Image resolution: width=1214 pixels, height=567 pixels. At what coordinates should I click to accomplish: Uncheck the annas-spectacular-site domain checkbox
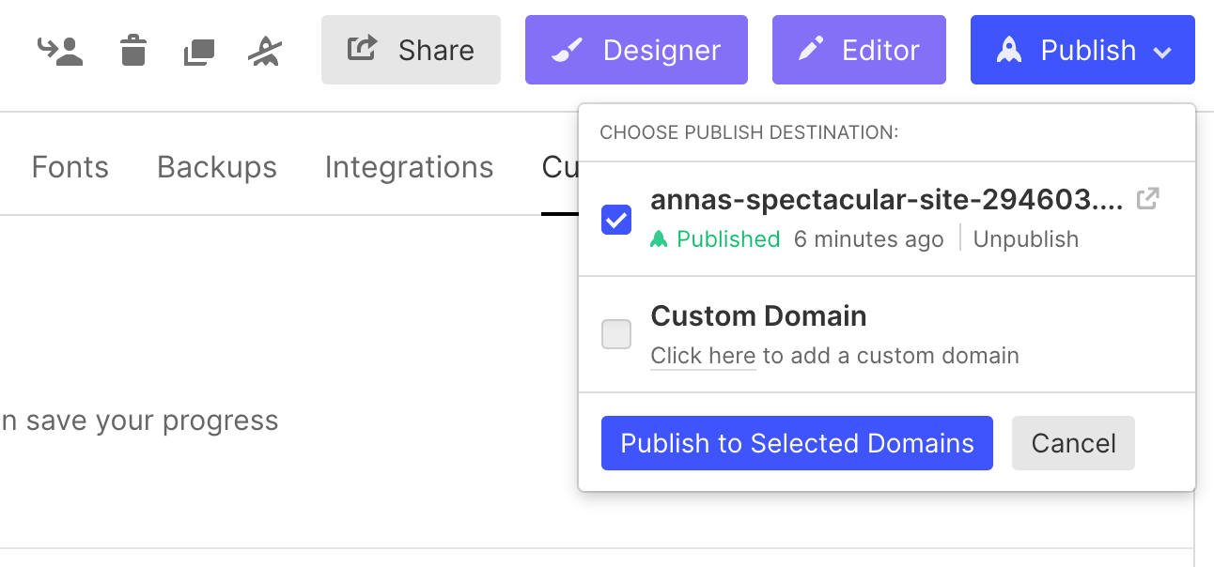coord(616,221)
